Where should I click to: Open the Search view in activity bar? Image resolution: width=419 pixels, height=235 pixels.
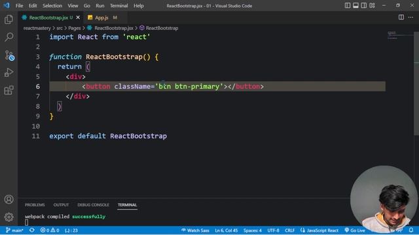point(9,37)
